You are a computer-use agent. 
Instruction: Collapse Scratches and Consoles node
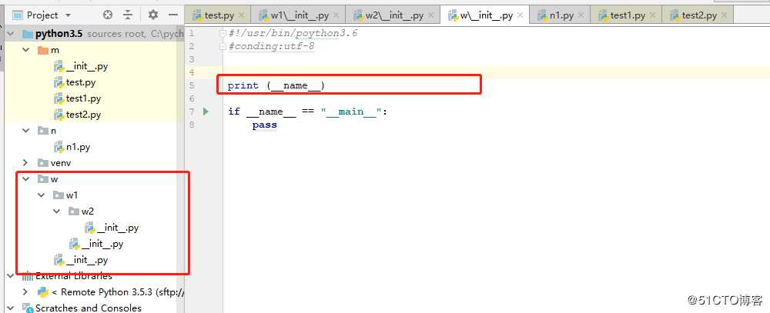[11, 308]
